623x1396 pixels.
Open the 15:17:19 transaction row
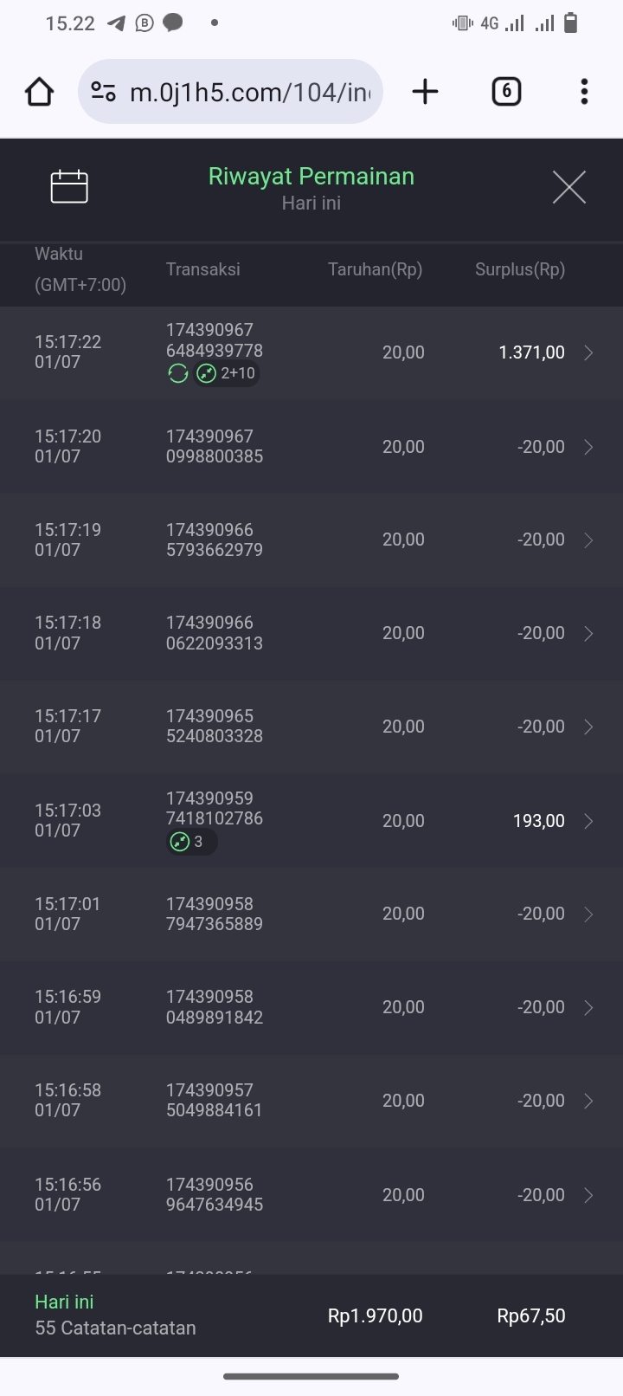coord(311,540)
